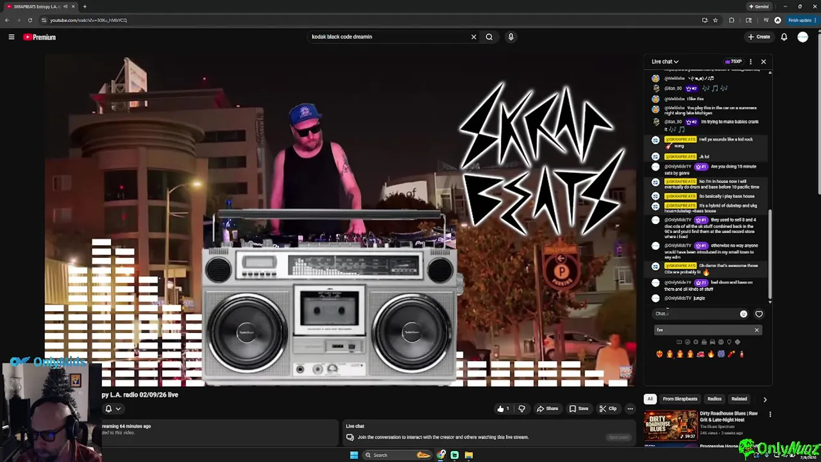The height and width of the screenshot is (462, 821).
Task: Toggle the emoji picker smiley button
Action: (743, 314)
